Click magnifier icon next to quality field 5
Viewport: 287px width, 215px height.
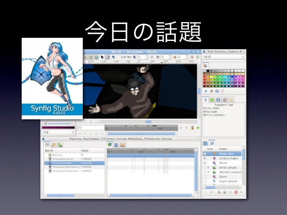(x=134, y=57)
